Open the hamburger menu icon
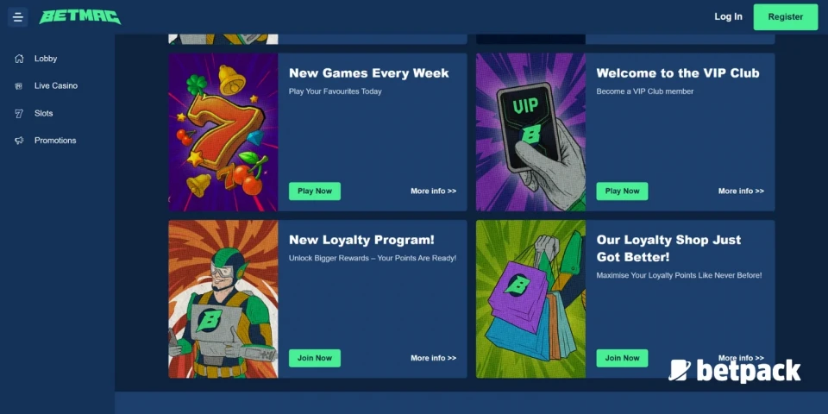The width and height of the screenshot is (828, 414). (x=17, y=17)
